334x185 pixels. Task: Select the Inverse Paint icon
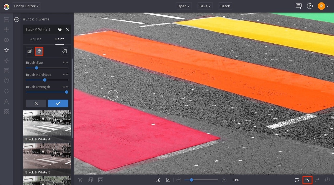pyautogui.click(x=29, y=51)
